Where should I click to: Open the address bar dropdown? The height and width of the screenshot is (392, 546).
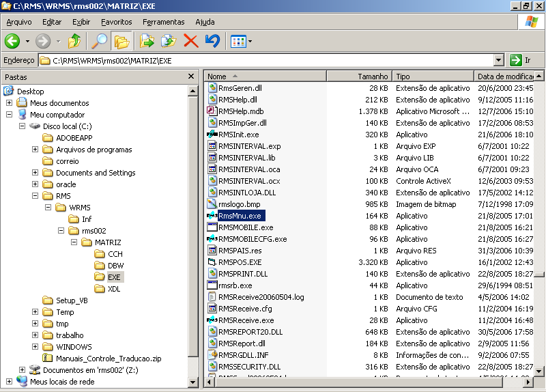pyautogui.click(x=499, y=60)
